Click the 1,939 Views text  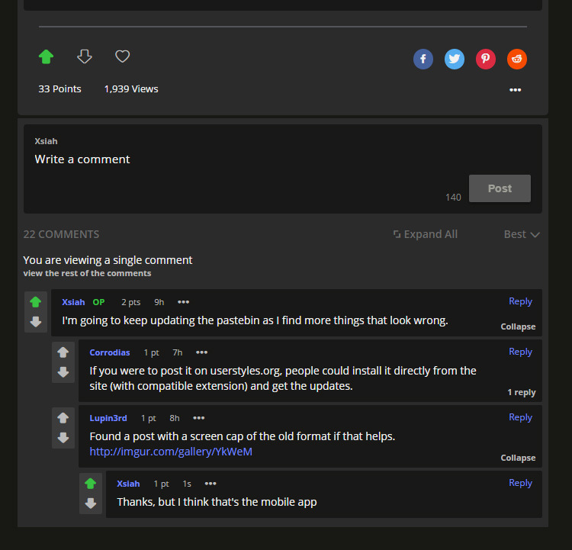click(131, 89)
